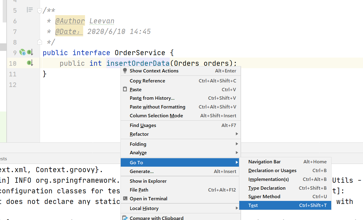Select Compare with Clipboard entry
The height and width of the screenshot is (220, 363).
tap(181, 217)
